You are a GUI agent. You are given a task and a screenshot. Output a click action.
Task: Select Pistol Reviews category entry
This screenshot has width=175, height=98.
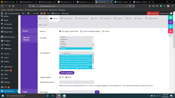coord(76,62)
